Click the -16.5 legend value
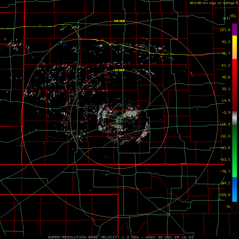Image resolution: width=239 pixels, height=239 pixels. click(x=225, y=124)
